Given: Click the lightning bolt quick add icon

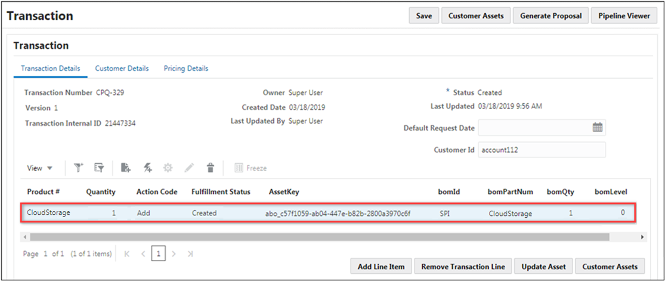Looking at the screenshot, I should click(147, 168).
